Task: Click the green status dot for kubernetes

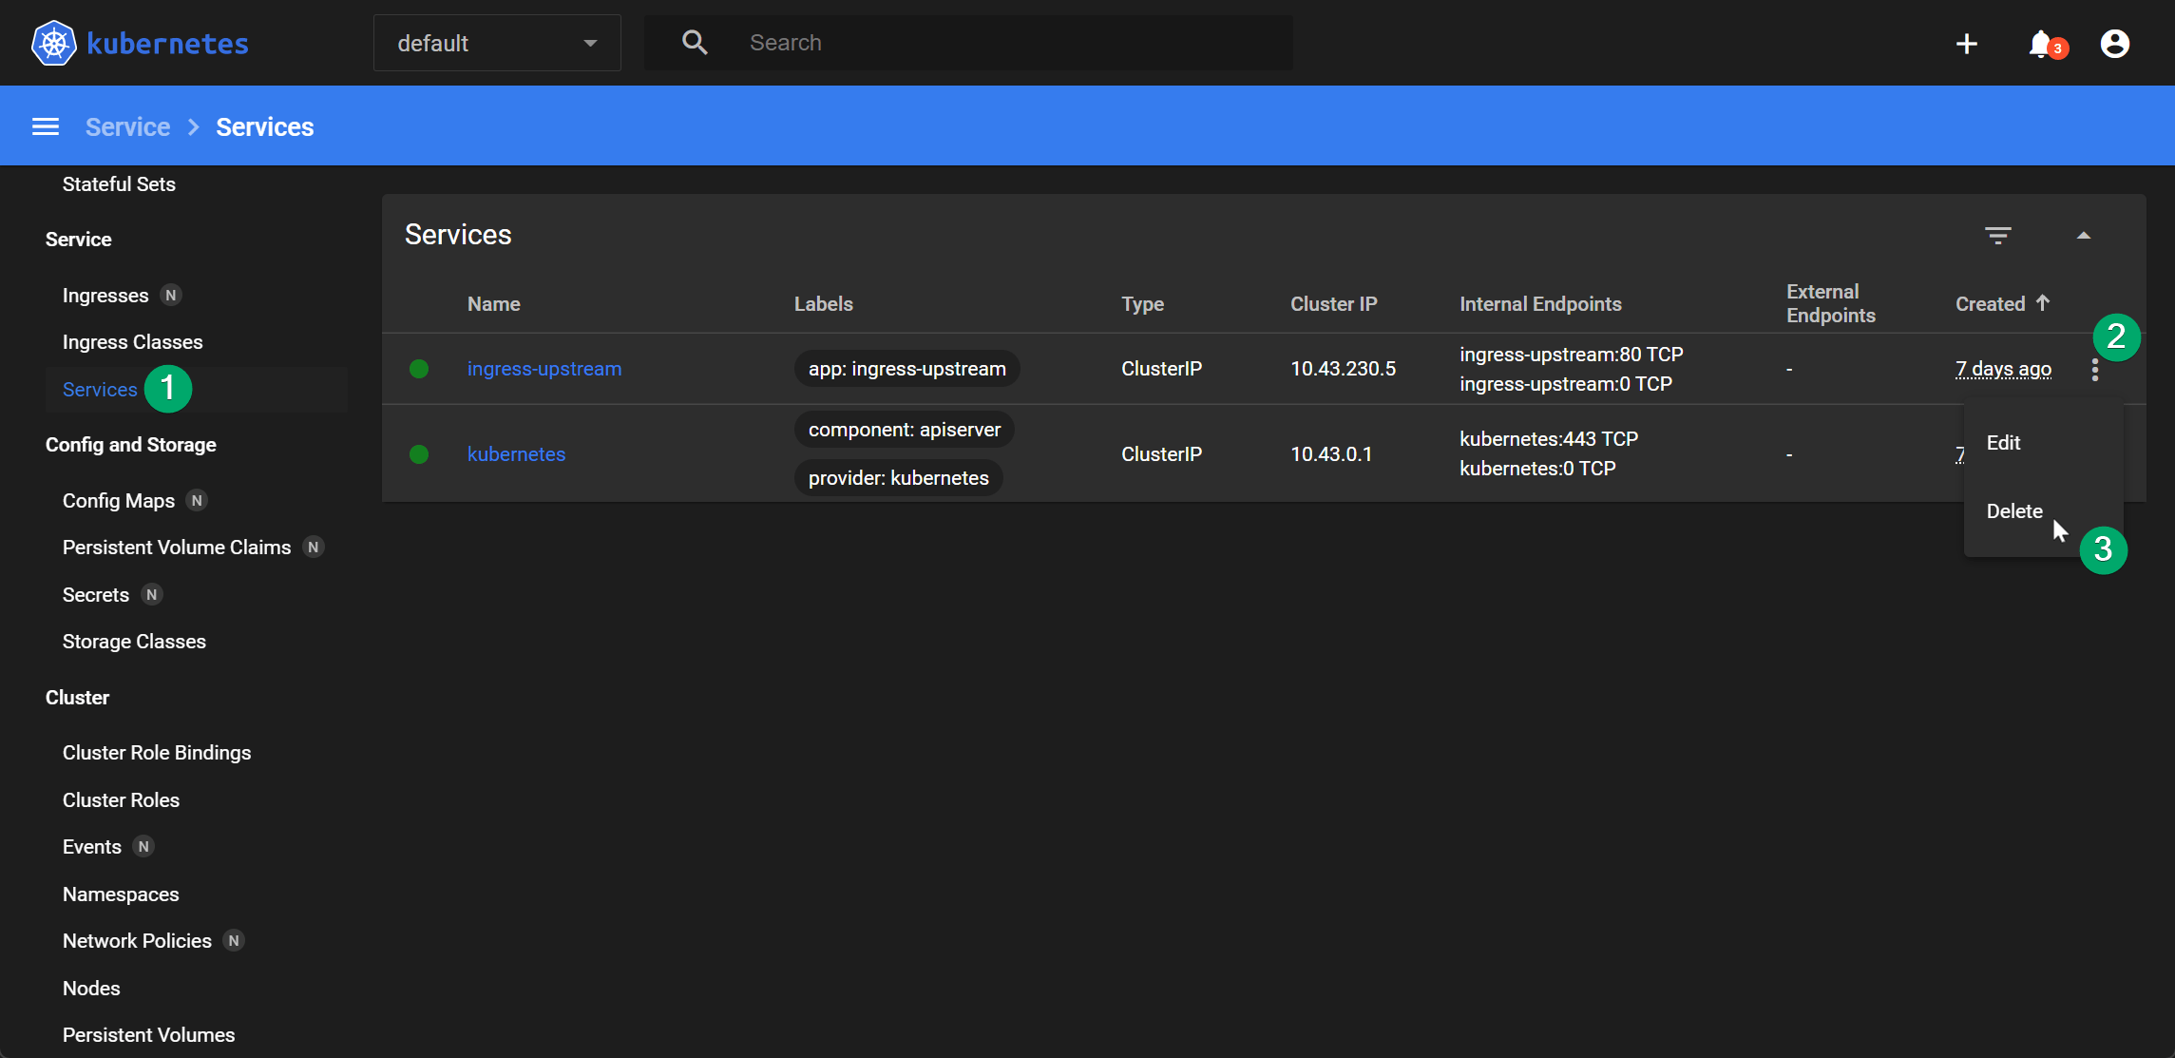Action: 419,454
